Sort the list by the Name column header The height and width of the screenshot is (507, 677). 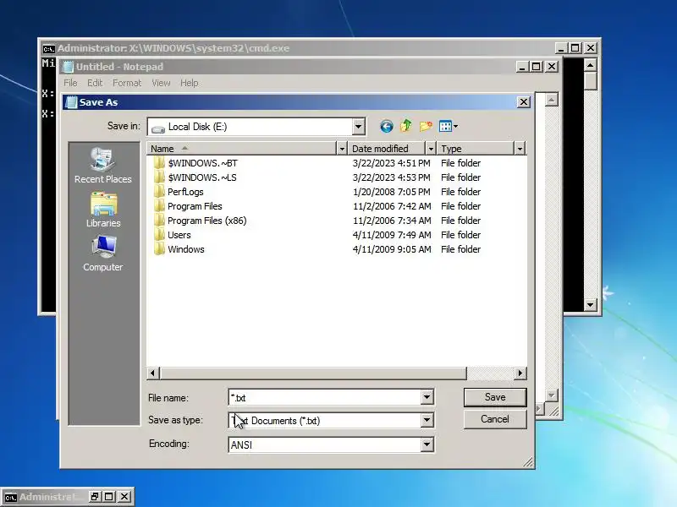[x=241, y=149]
